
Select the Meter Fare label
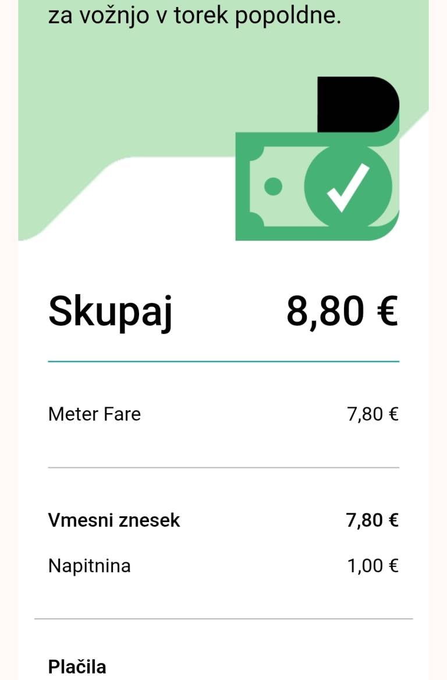pos(94,414)
